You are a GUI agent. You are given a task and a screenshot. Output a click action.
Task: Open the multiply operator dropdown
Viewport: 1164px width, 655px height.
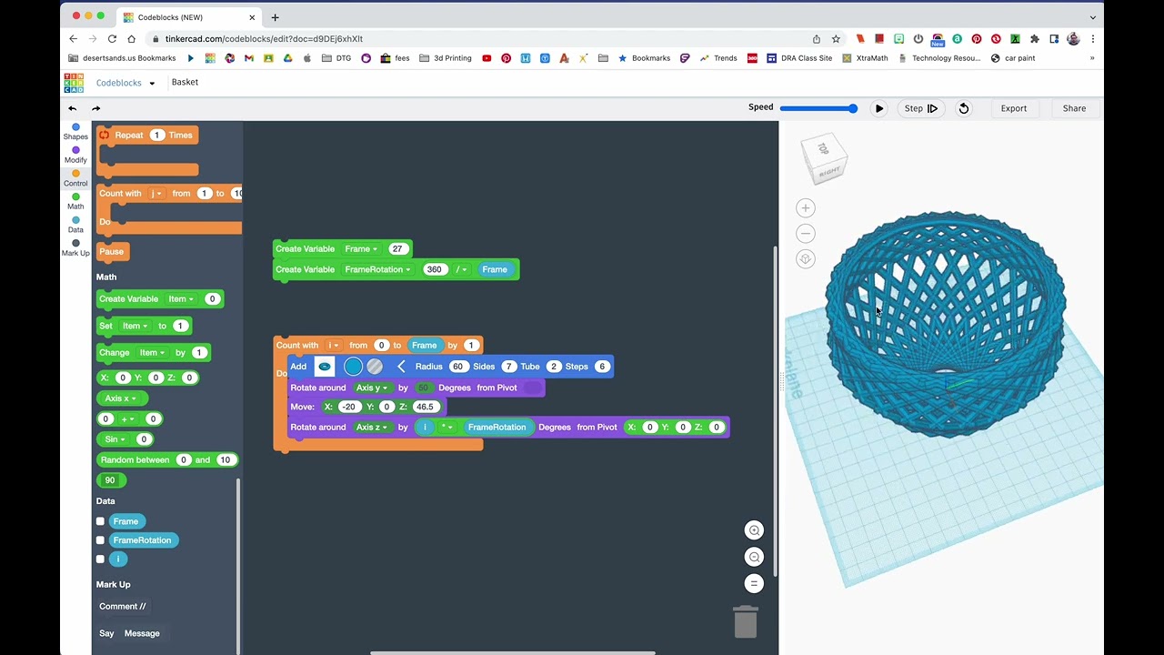click(447, 428)
